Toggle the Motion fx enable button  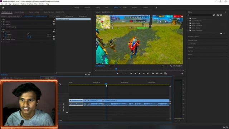click(x=4, y=22)
